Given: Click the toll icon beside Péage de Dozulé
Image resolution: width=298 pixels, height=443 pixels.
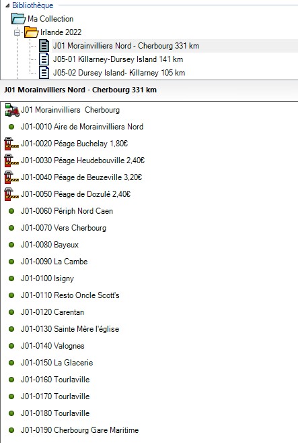Looking at the screenshot, I should (x=11, y=194).
